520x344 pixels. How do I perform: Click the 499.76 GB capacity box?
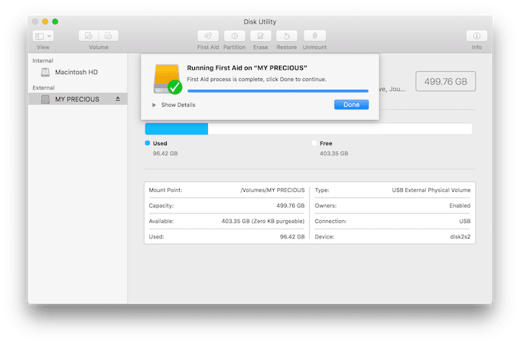point(445,81)
